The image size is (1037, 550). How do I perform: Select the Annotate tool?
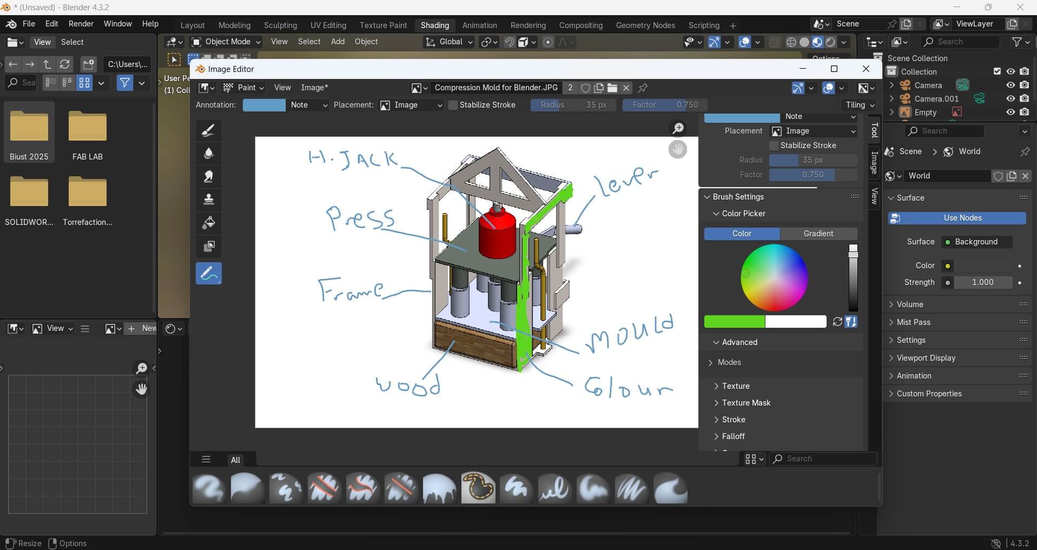(x=208, y=274)
